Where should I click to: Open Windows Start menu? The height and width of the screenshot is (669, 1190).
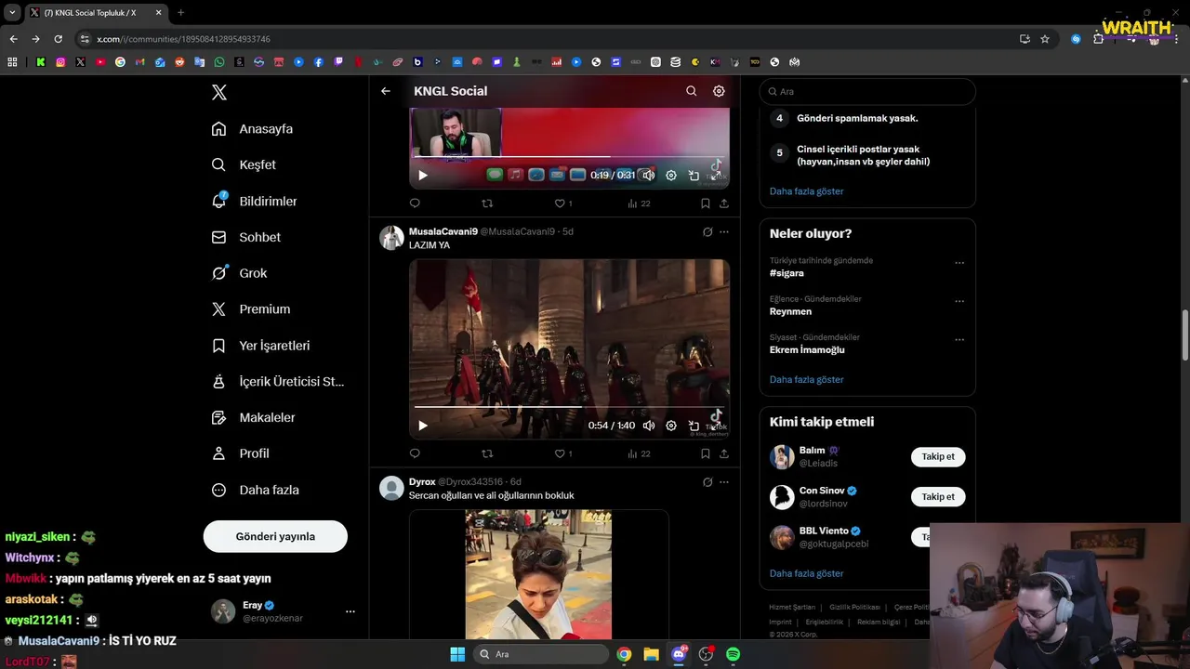pyautogui.click(x=457, y=654)
